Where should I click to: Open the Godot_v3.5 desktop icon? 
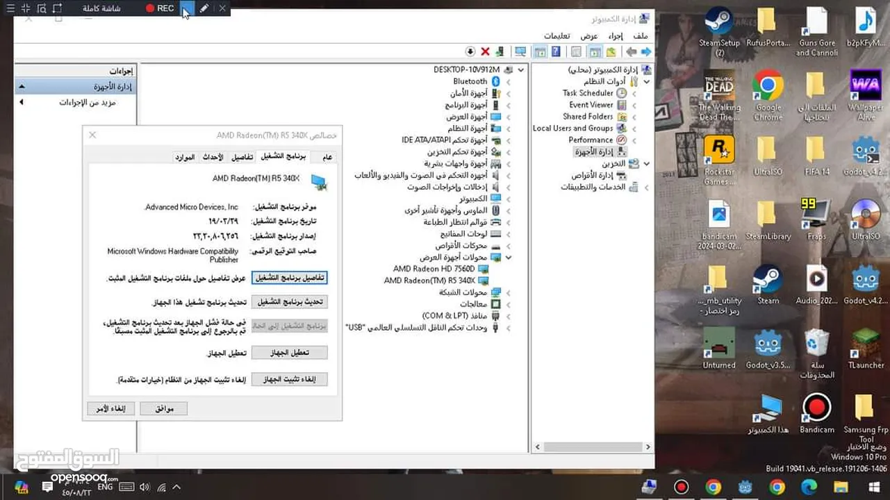768,349
